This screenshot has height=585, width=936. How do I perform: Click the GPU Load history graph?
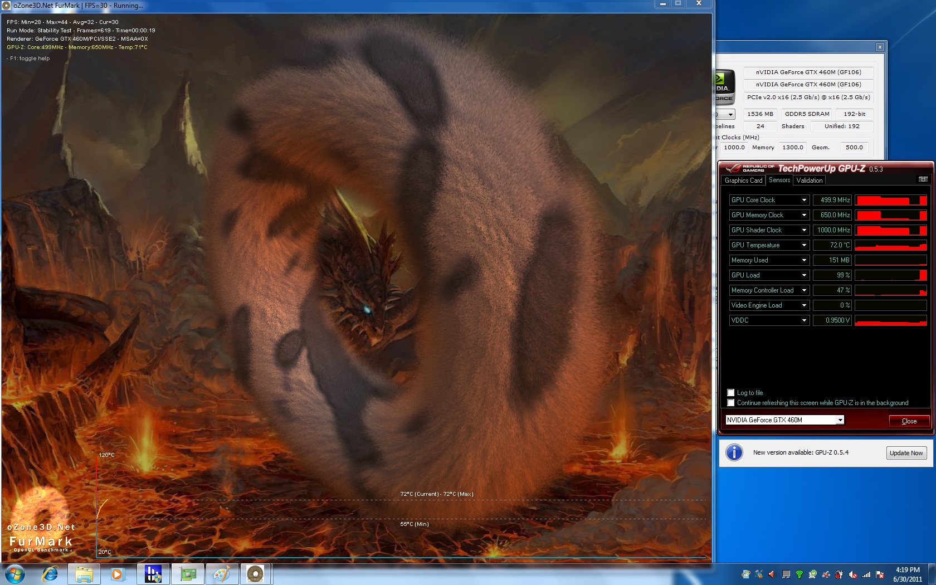point(890,275)
